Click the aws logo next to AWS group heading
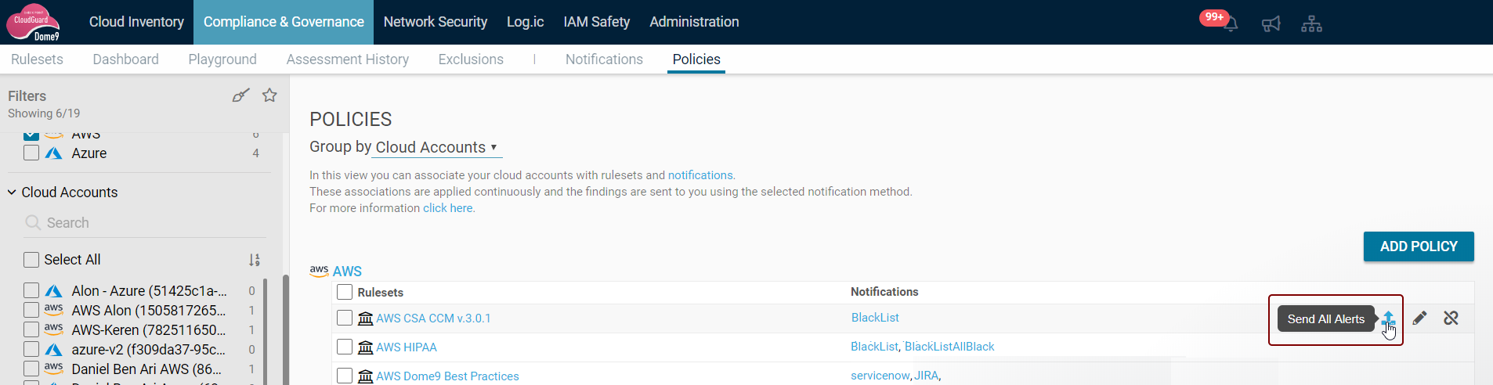The image size is (1493, 385). point(319,271)
